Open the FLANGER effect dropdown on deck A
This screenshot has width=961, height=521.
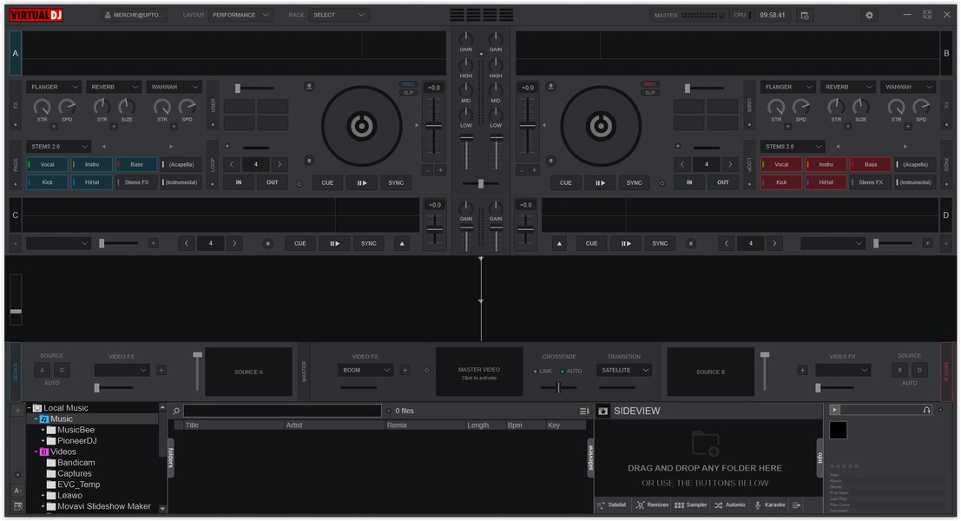55,87
